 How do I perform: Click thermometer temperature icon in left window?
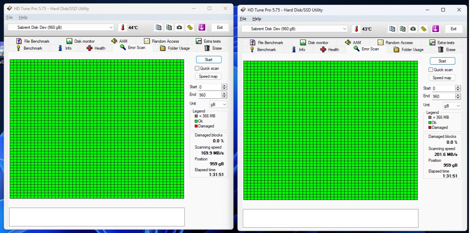pyautogui.click(x=122, y=27)
